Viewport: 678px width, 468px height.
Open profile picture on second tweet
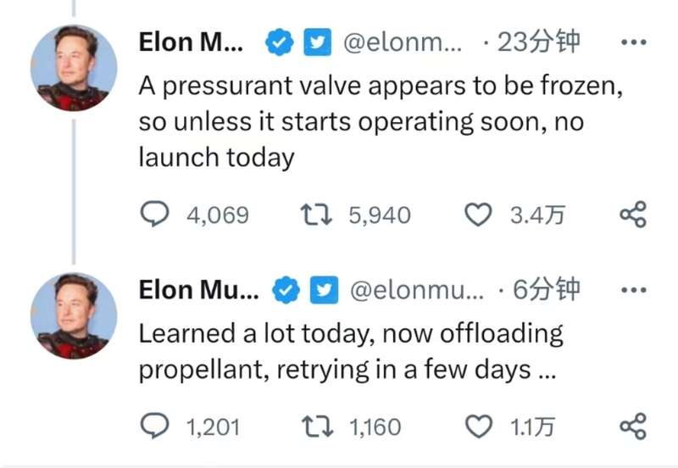click(74, 316)
